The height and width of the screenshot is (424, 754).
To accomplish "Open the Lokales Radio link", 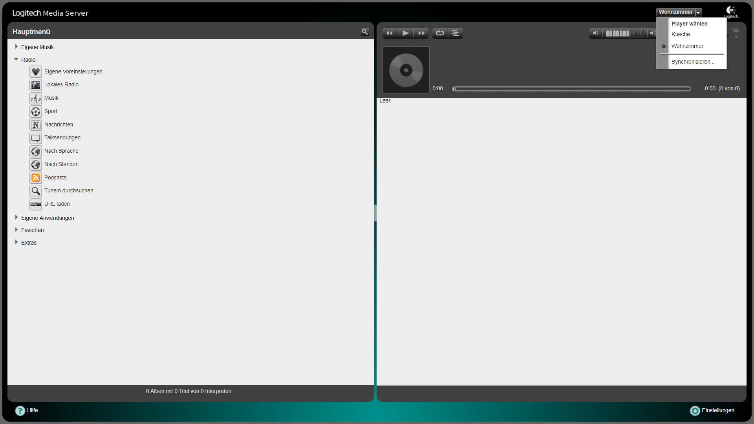I will click(61, 84).
